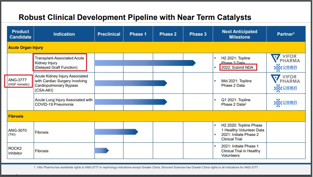Image resolution: width=313 pixels, height=177 pixels.
Task: Click the Mid 2021 Topline Phase 2 Data milestone
Action: [x=236, y=83]
